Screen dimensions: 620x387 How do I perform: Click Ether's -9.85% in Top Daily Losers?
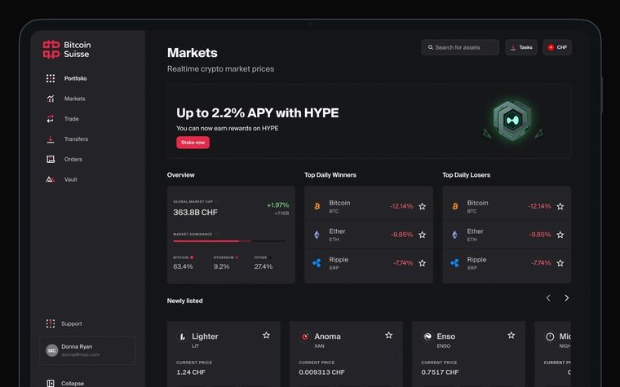[x=540, y=235]
